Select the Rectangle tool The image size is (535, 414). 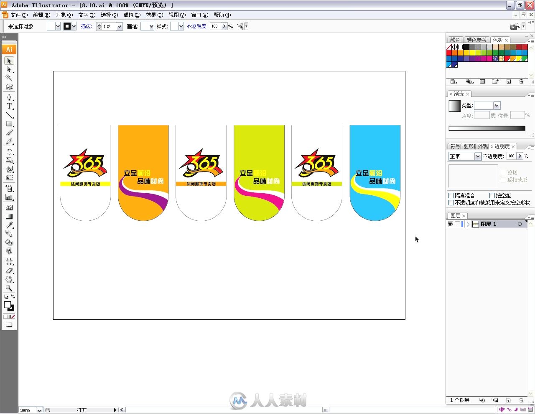coord(9,124)
